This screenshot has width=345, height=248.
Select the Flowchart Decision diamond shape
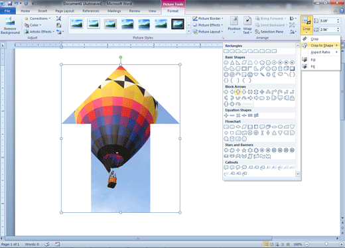click(x=238, y=127)
